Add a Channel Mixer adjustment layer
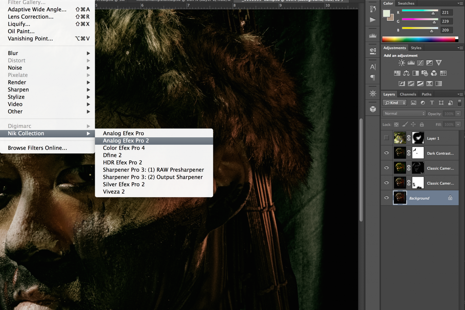 [x=434, y=73]
